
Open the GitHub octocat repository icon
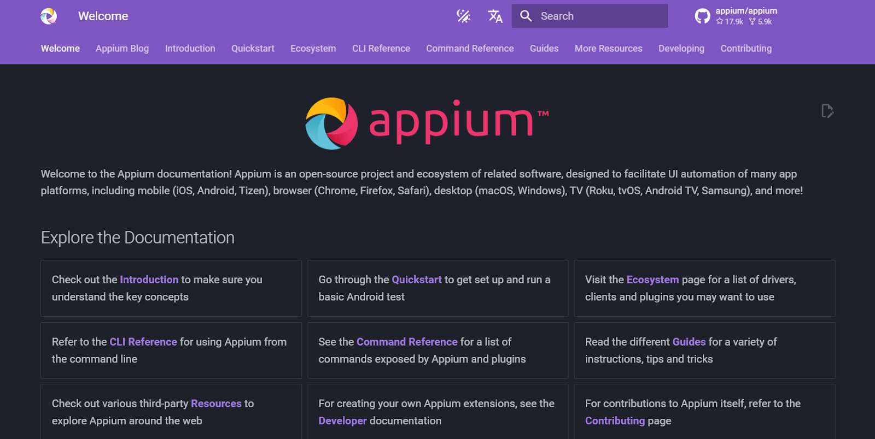coord(703,16)
